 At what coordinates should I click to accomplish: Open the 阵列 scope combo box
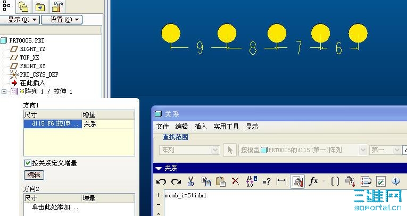coord(189,150)
